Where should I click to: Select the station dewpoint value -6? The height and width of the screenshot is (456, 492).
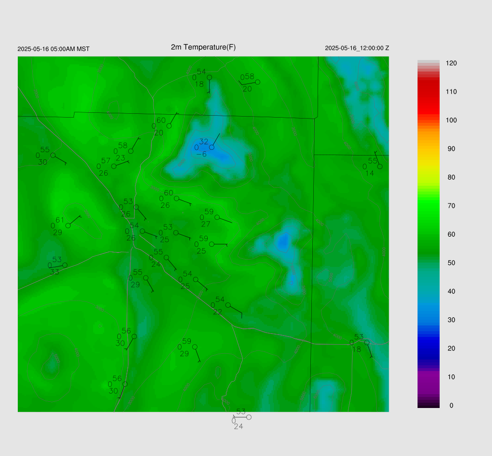click(201, 154)
